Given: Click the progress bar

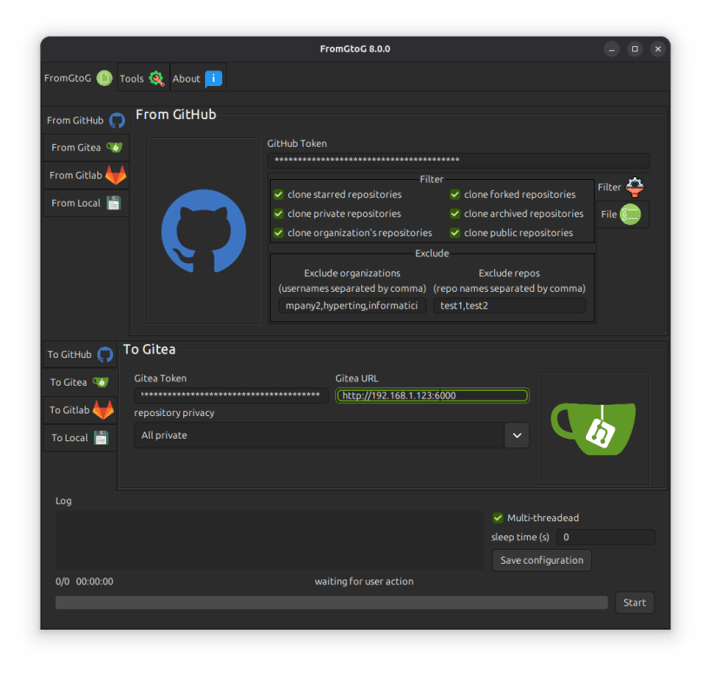Looking at the screenshot, I should coord(332,602).
